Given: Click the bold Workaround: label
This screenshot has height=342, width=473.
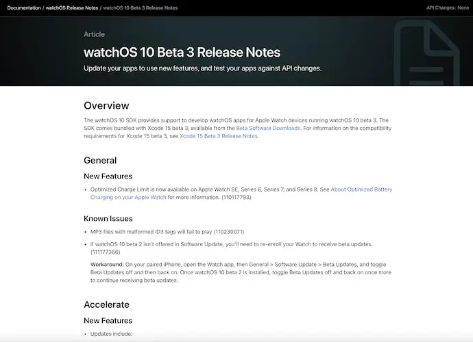Looking at the screenshot, I should coord(107,264).
